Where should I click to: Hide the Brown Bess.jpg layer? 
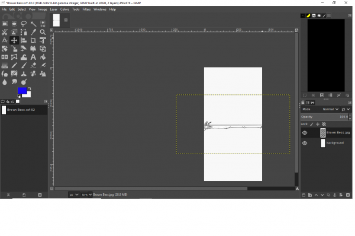(x=305, y=133)
